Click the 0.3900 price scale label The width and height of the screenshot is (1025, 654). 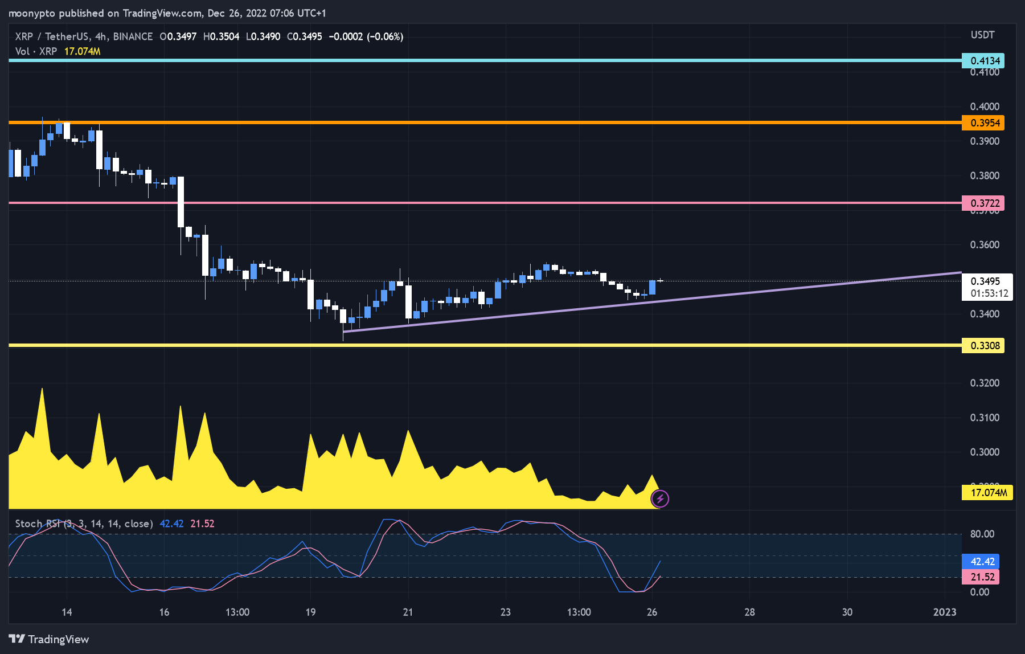click(985, 141)
